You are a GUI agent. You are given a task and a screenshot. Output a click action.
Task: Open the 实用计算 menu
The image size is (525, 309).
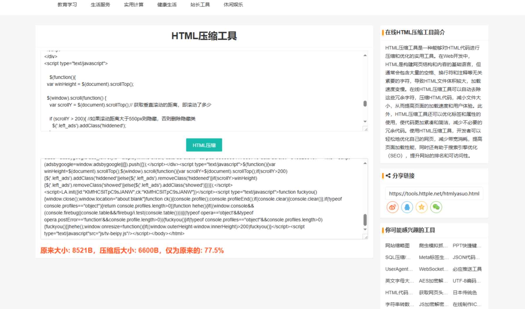click(x=133, y=5)
